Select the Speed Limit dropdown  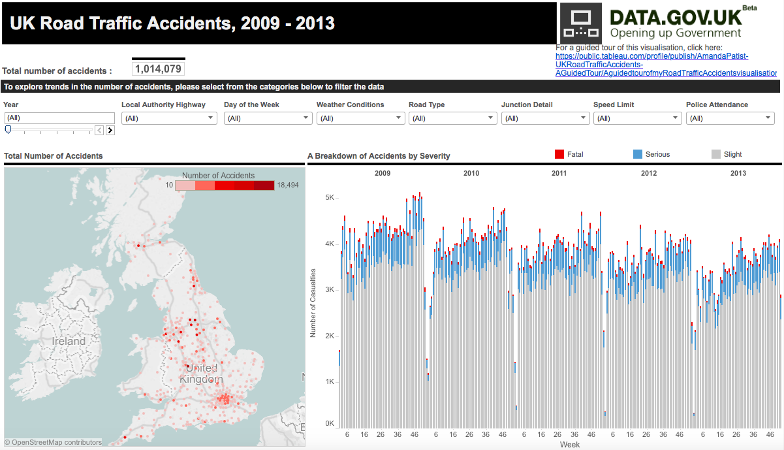(637, 118)
